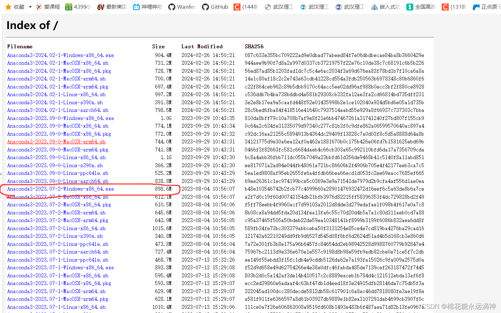The image size is (501, 313).
Task: Open the 爱课程 bookmark
Action: (48, 7)
